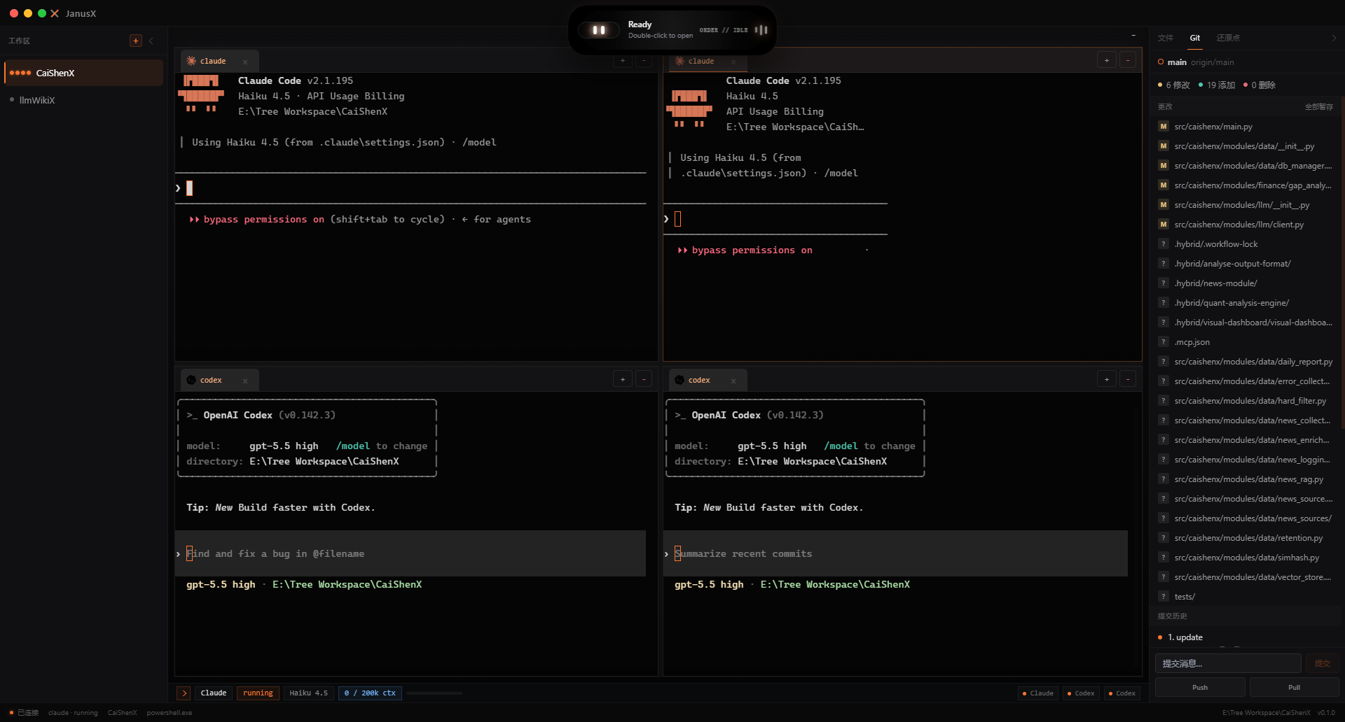Open the llmWikiX workspace
The height and width of the screenshot is (722, 1345).
83,100
